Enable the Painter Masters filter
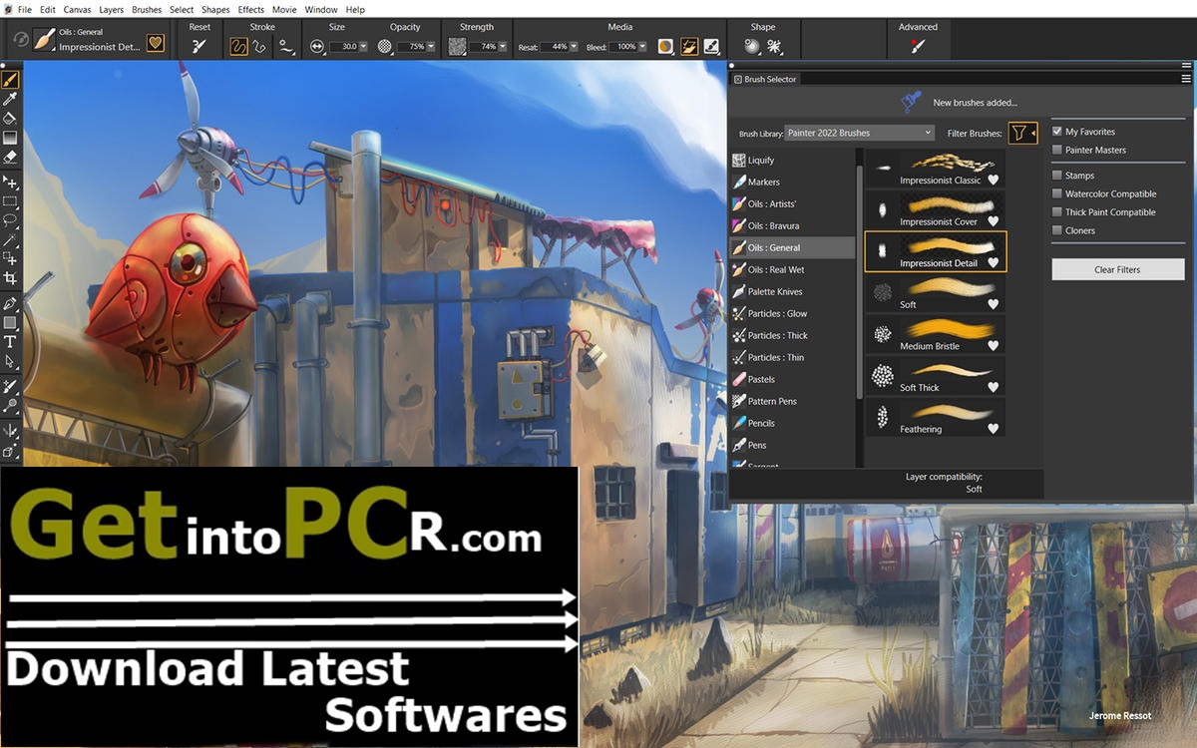Screen dimensions: 1197x748 pos(1057,150)
